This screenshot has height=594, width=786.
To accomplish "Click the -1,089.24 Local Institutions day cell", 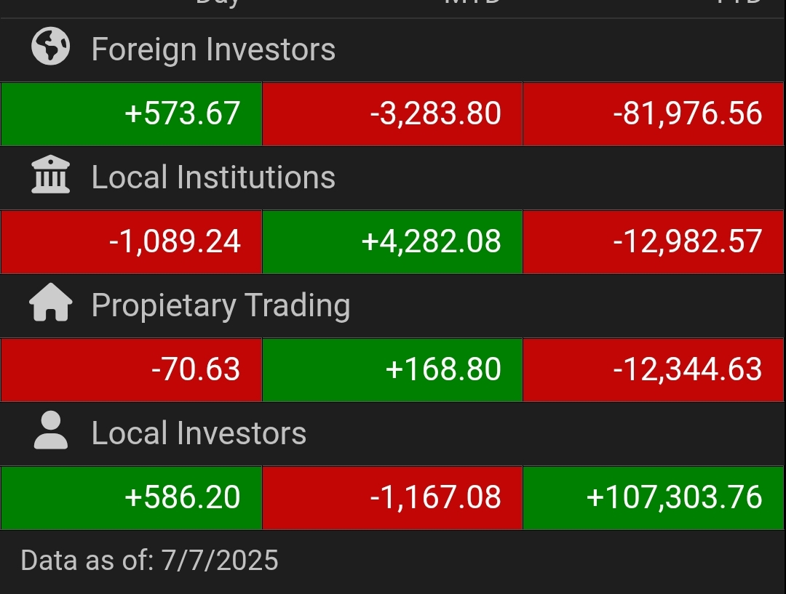I will [131, 242].
